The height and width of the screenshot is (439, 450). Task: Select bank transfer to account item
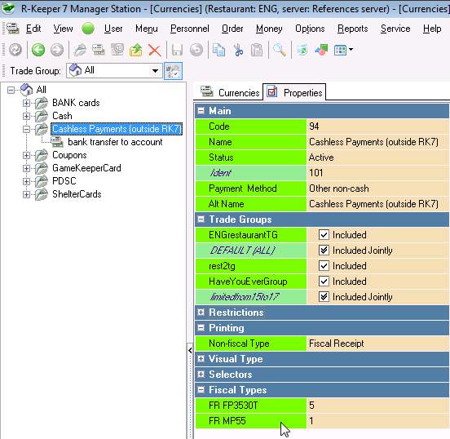tap(115, 142)
